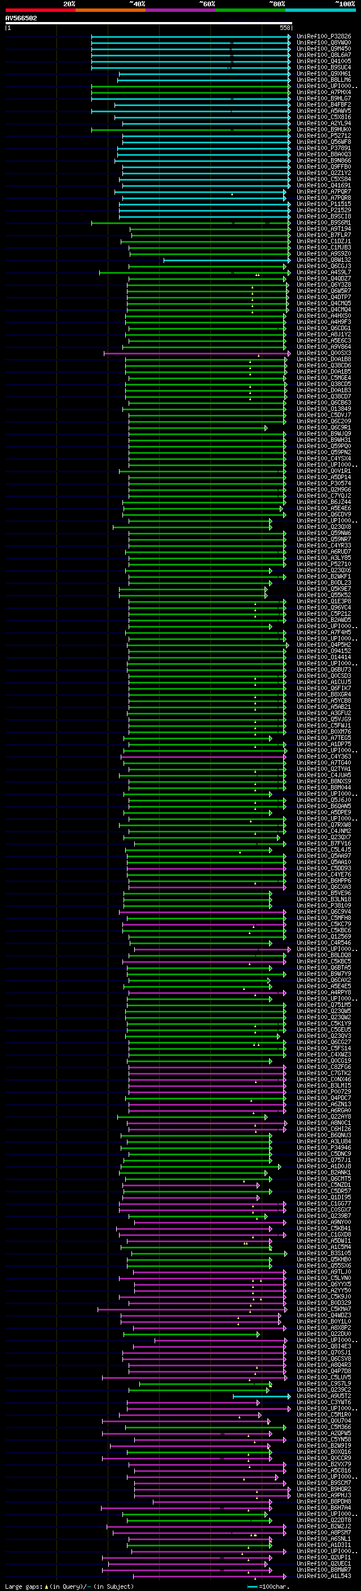Select hit UniRef100_Q2UP11
The image size is (361, 1591).
(x=323, y=1557)
